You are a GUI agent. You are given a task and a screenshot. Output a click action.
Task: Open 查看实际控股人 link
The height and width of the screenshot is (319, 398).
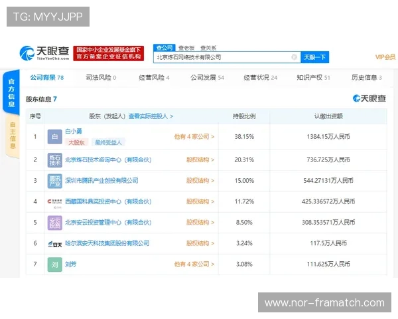[x=151, y=116]
